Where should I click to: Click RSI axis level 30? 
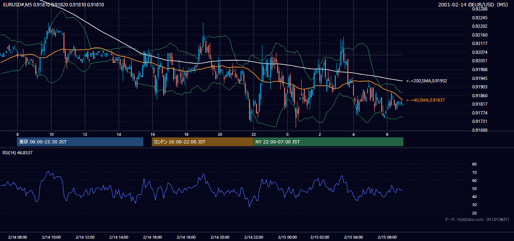(474, 205)
